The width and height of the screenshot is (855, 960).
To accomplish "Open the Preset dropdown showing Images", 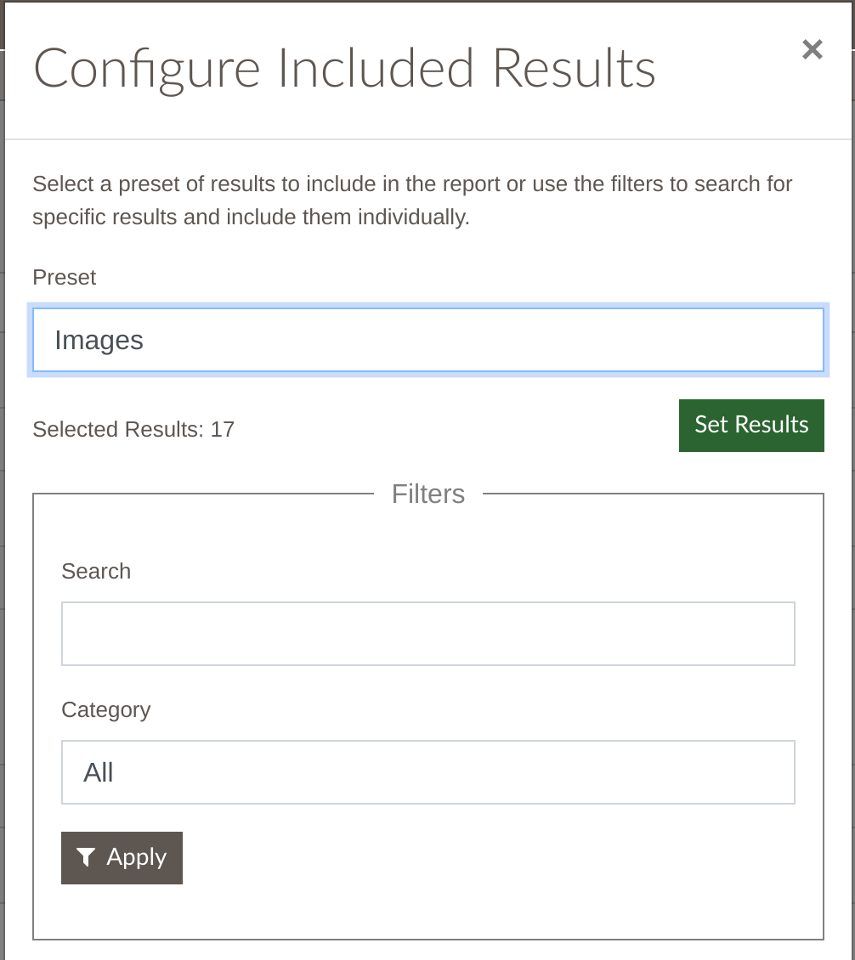I will 428,340.
